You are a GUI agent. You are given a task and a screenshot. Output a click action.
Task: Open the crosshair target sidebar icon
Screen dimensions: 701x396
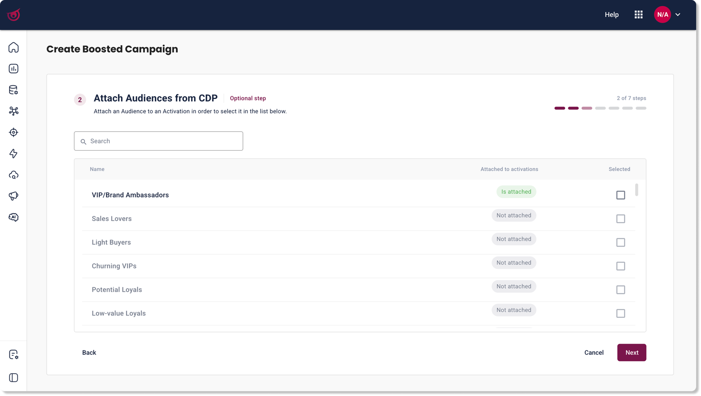(13, 132)
